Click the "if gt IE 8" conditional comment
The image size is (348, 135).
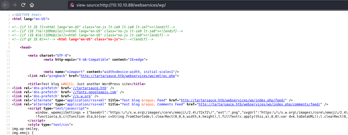83,39
